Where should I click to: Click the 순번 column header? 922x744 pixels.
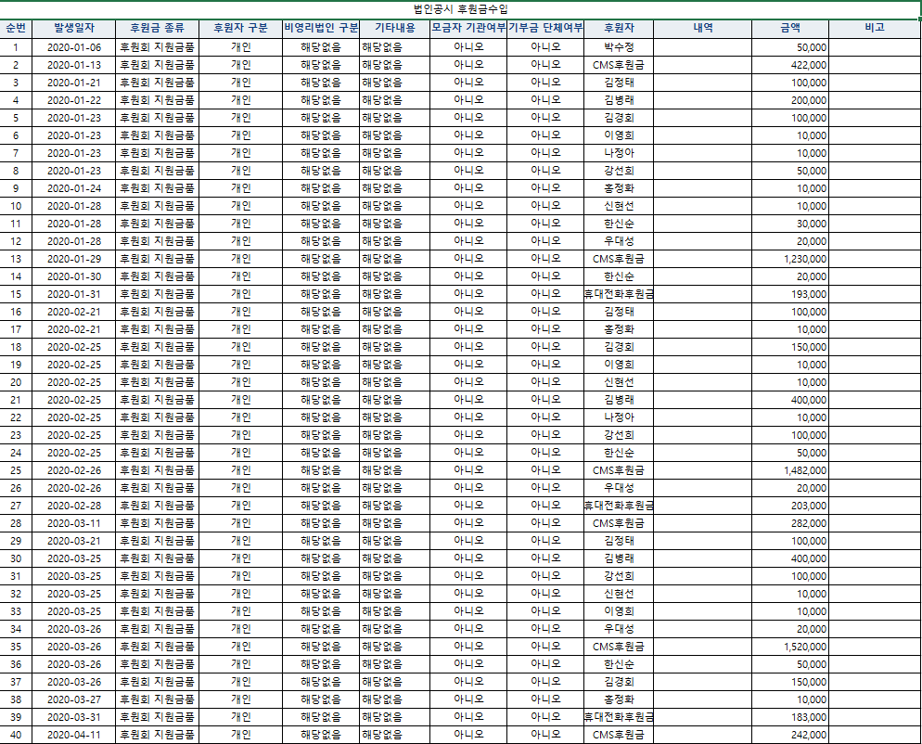point(16,28)
